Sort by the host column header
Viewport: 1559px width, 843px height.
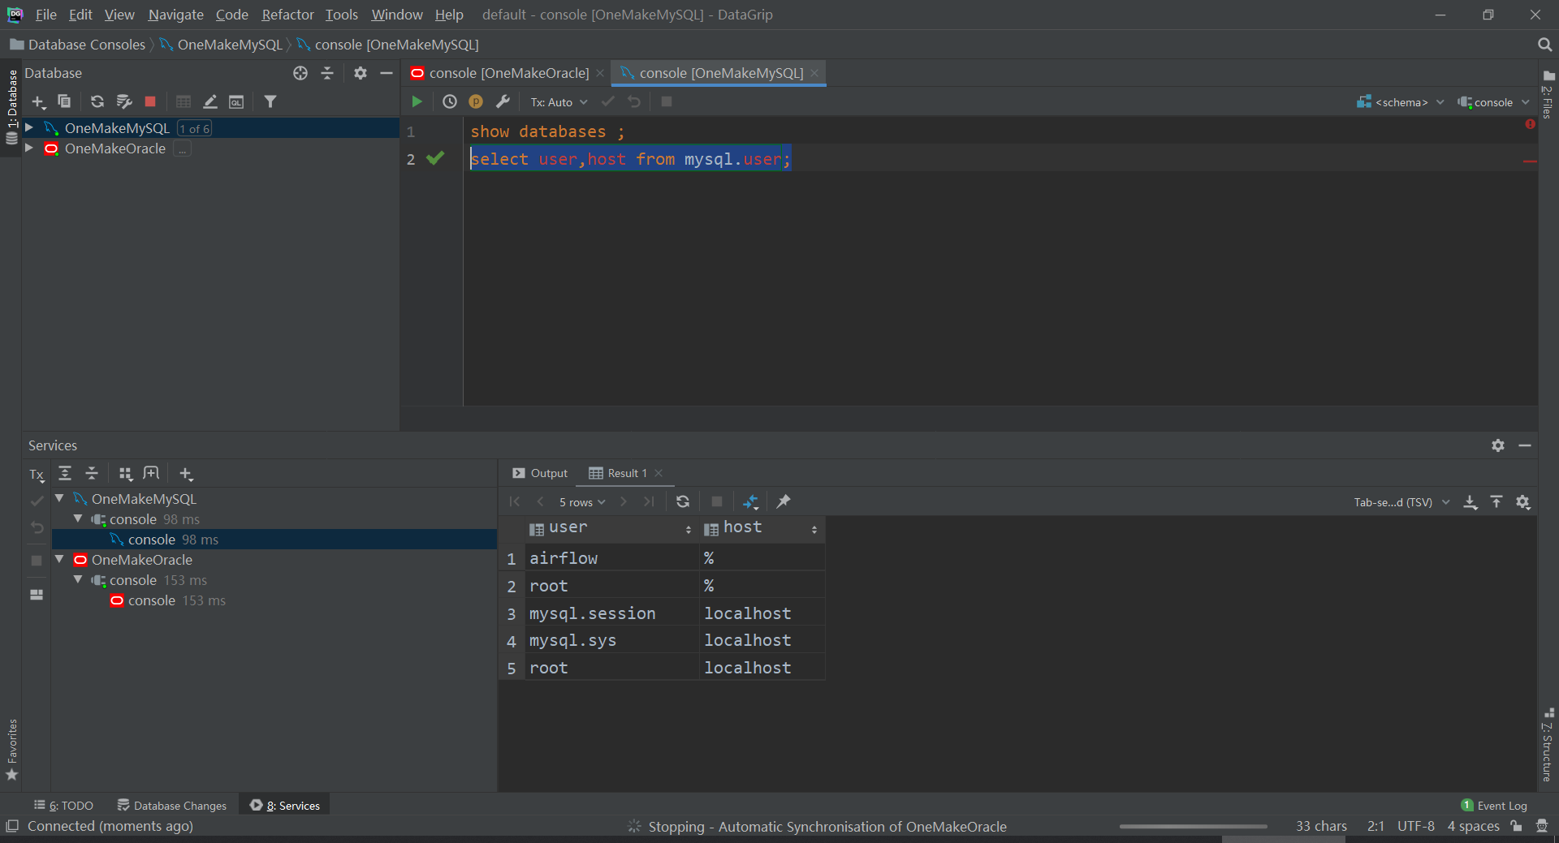tap(762, 528)
